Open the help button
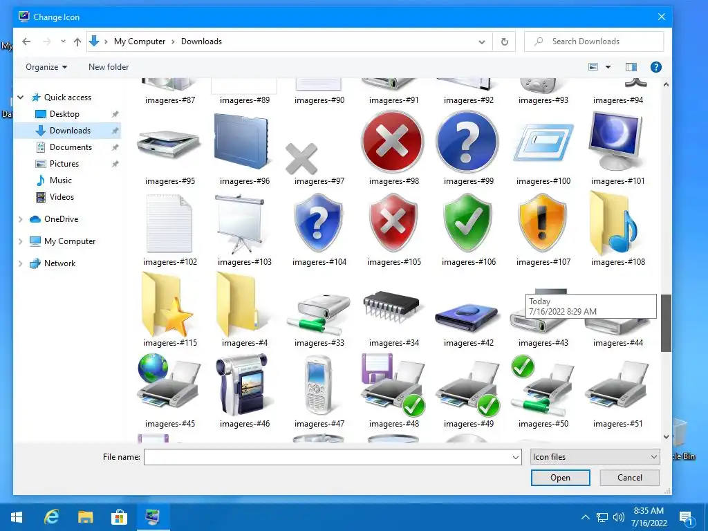 tap(655, 67)
